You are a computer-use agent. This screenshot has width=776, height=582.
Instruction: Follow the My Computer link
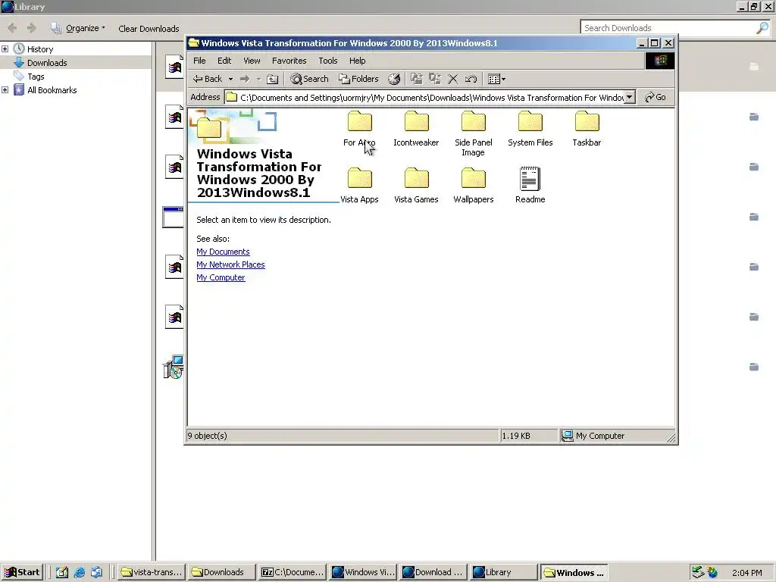point(221,277)
